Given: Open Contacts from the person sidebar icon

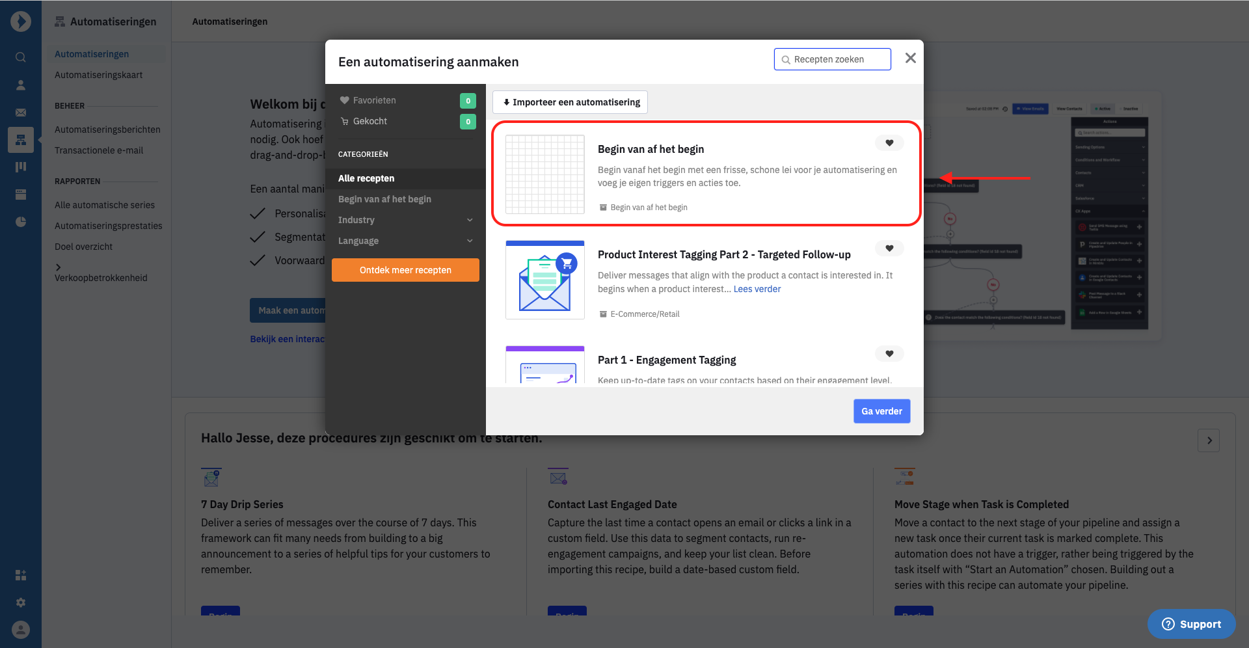Looking at the screenshot, I should [21, 85].
